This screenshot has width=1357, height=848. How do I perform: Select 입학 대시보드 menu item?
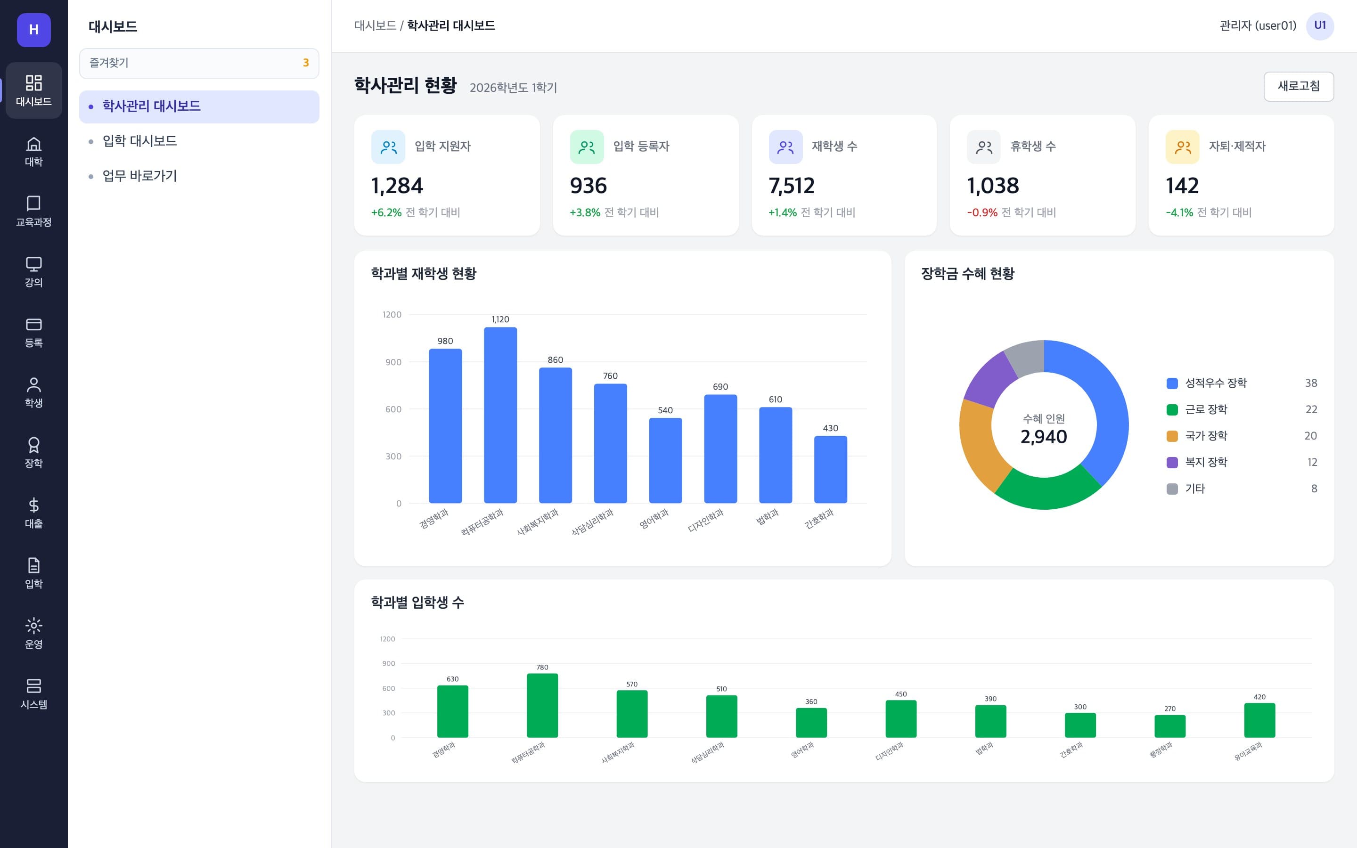point(199,141)
